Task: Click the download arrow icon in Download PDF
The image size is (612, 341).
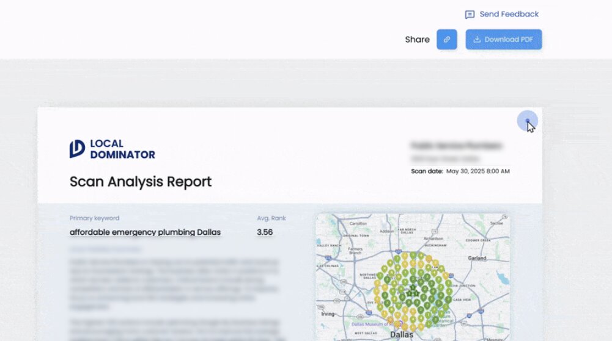Action: tap(477, 40)
